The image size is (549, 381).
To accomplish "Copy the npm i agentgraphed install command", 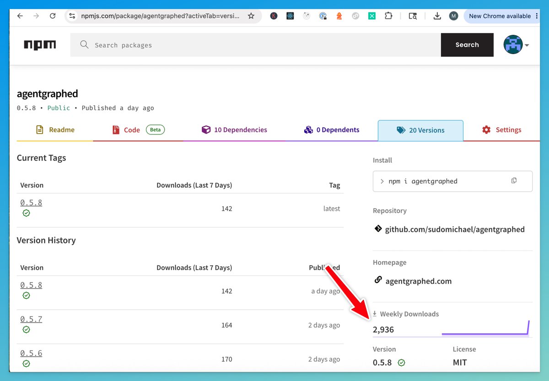I will (514, 181).
